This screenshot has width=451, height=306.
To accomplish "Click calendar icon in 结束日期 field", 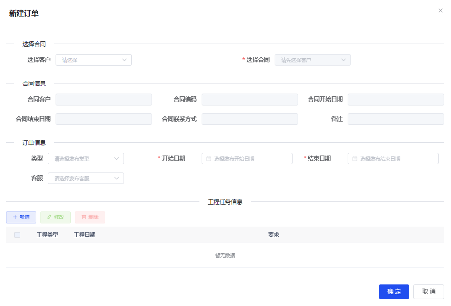I will [355, 159].
